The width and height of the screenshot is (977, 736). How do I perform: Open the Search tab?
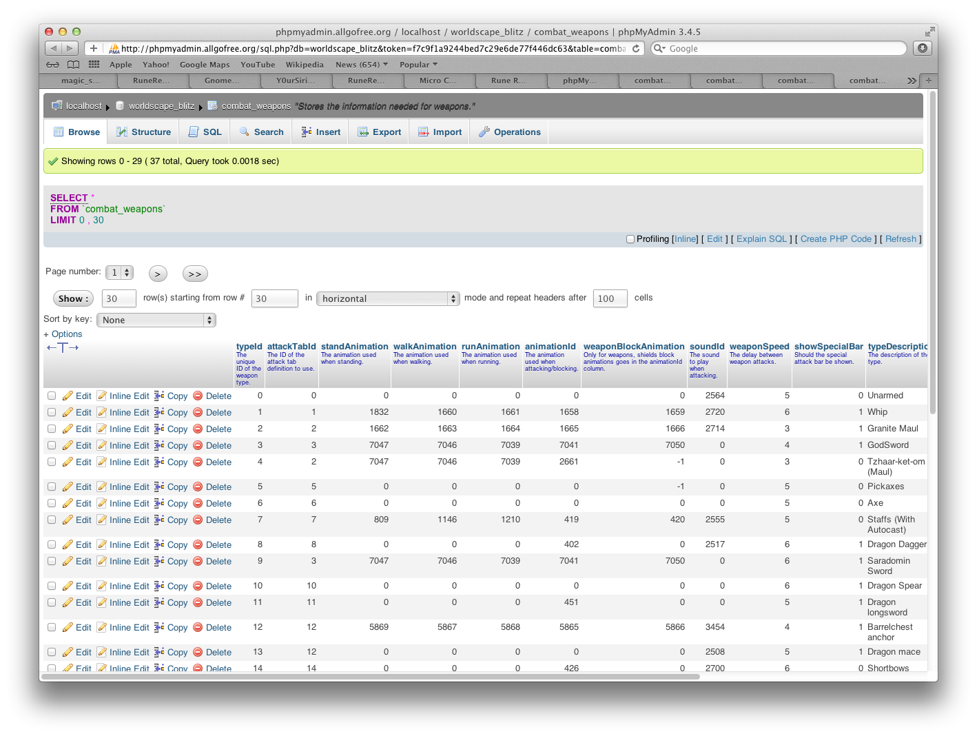[x=261, y=132]
